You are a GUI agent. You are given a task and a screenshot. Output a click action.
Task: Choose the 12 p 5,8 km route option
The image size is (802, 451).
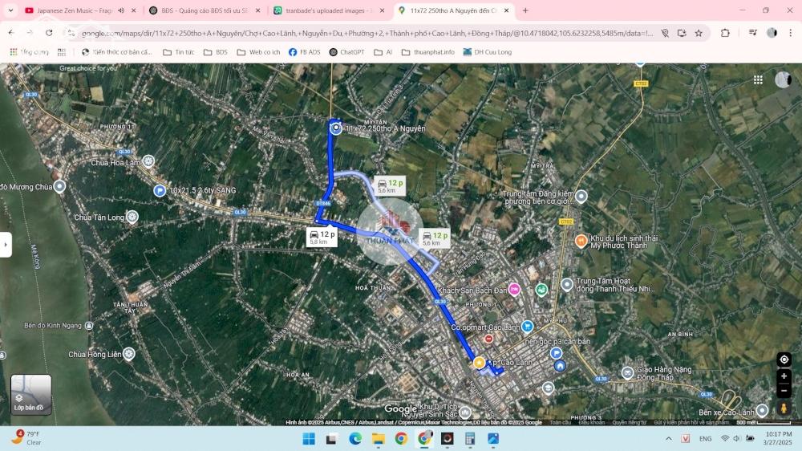322,237
